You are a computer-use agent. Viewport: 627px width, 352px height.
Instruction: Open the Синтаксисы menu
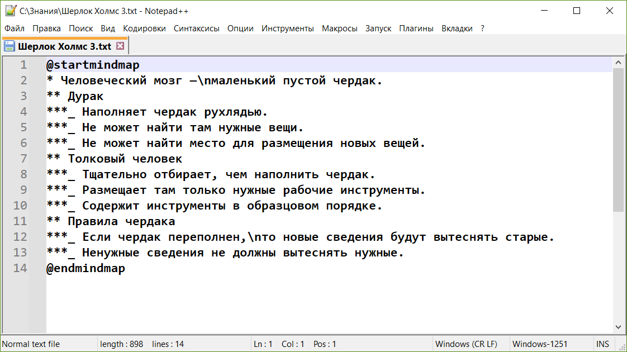click(196, 28)
